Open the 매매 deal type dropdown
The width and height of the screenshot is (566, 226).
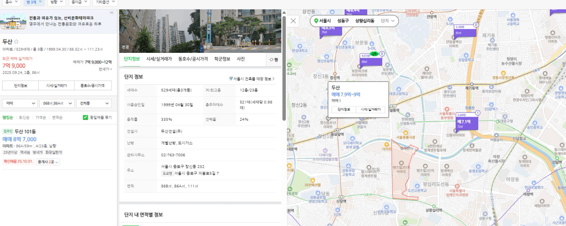(20, 103)
